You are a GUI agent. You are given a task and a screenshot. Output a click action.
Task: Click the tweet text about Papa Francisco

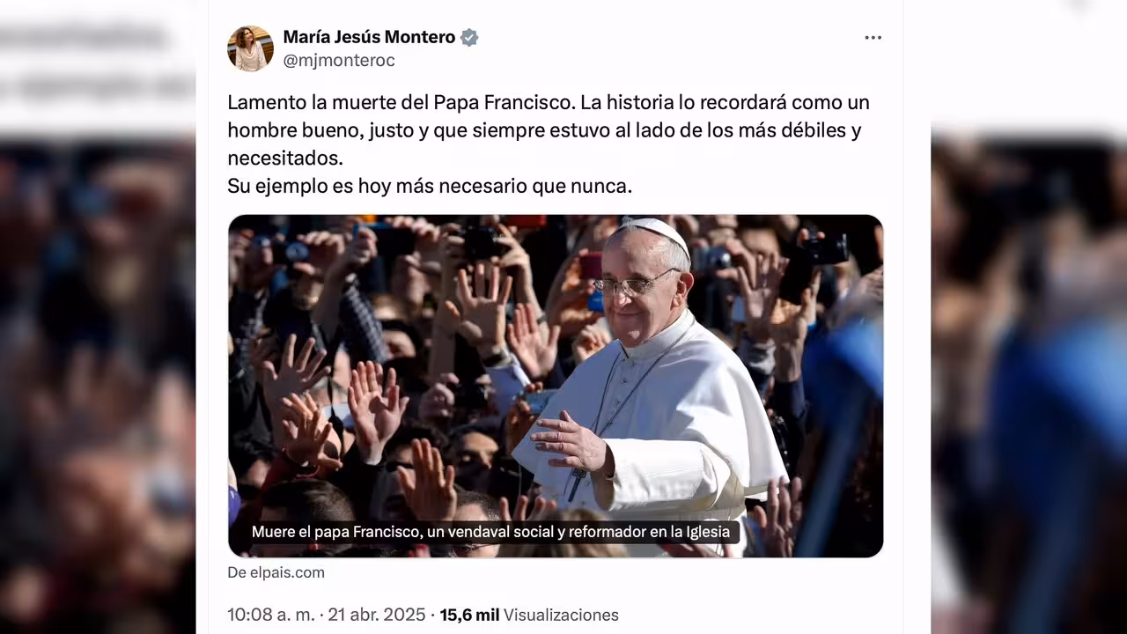click(x=549, y=144)
